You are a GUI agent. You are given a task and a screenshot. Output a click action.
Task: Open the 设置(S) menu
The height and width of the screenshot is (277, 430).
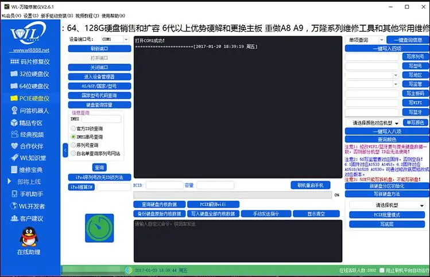[x=31, y=15]
